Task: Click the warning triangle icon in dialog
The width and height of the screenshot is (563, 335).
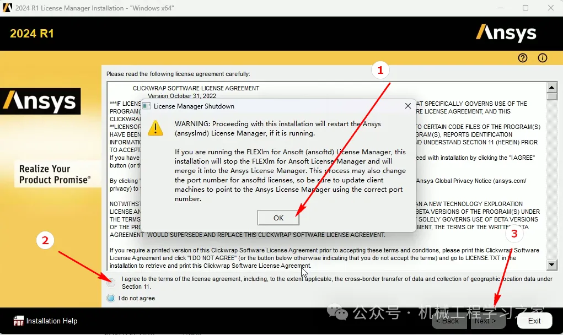Action: click(156, 128)
